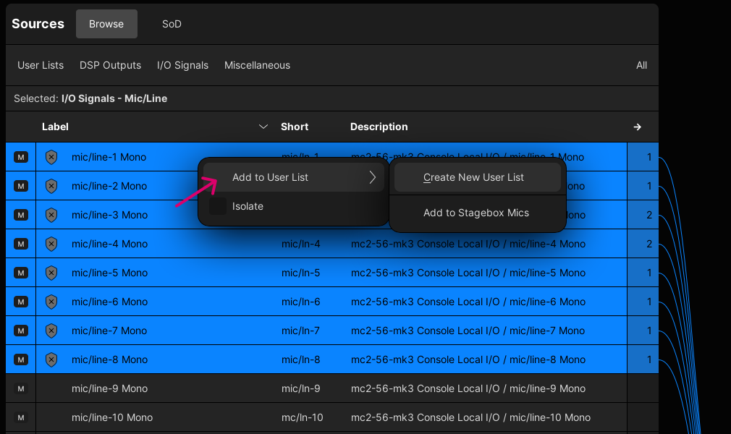The image size is (731, 434).
Task: Select the mic/line-5 Mono label
Action: click(x=109, y=273)
